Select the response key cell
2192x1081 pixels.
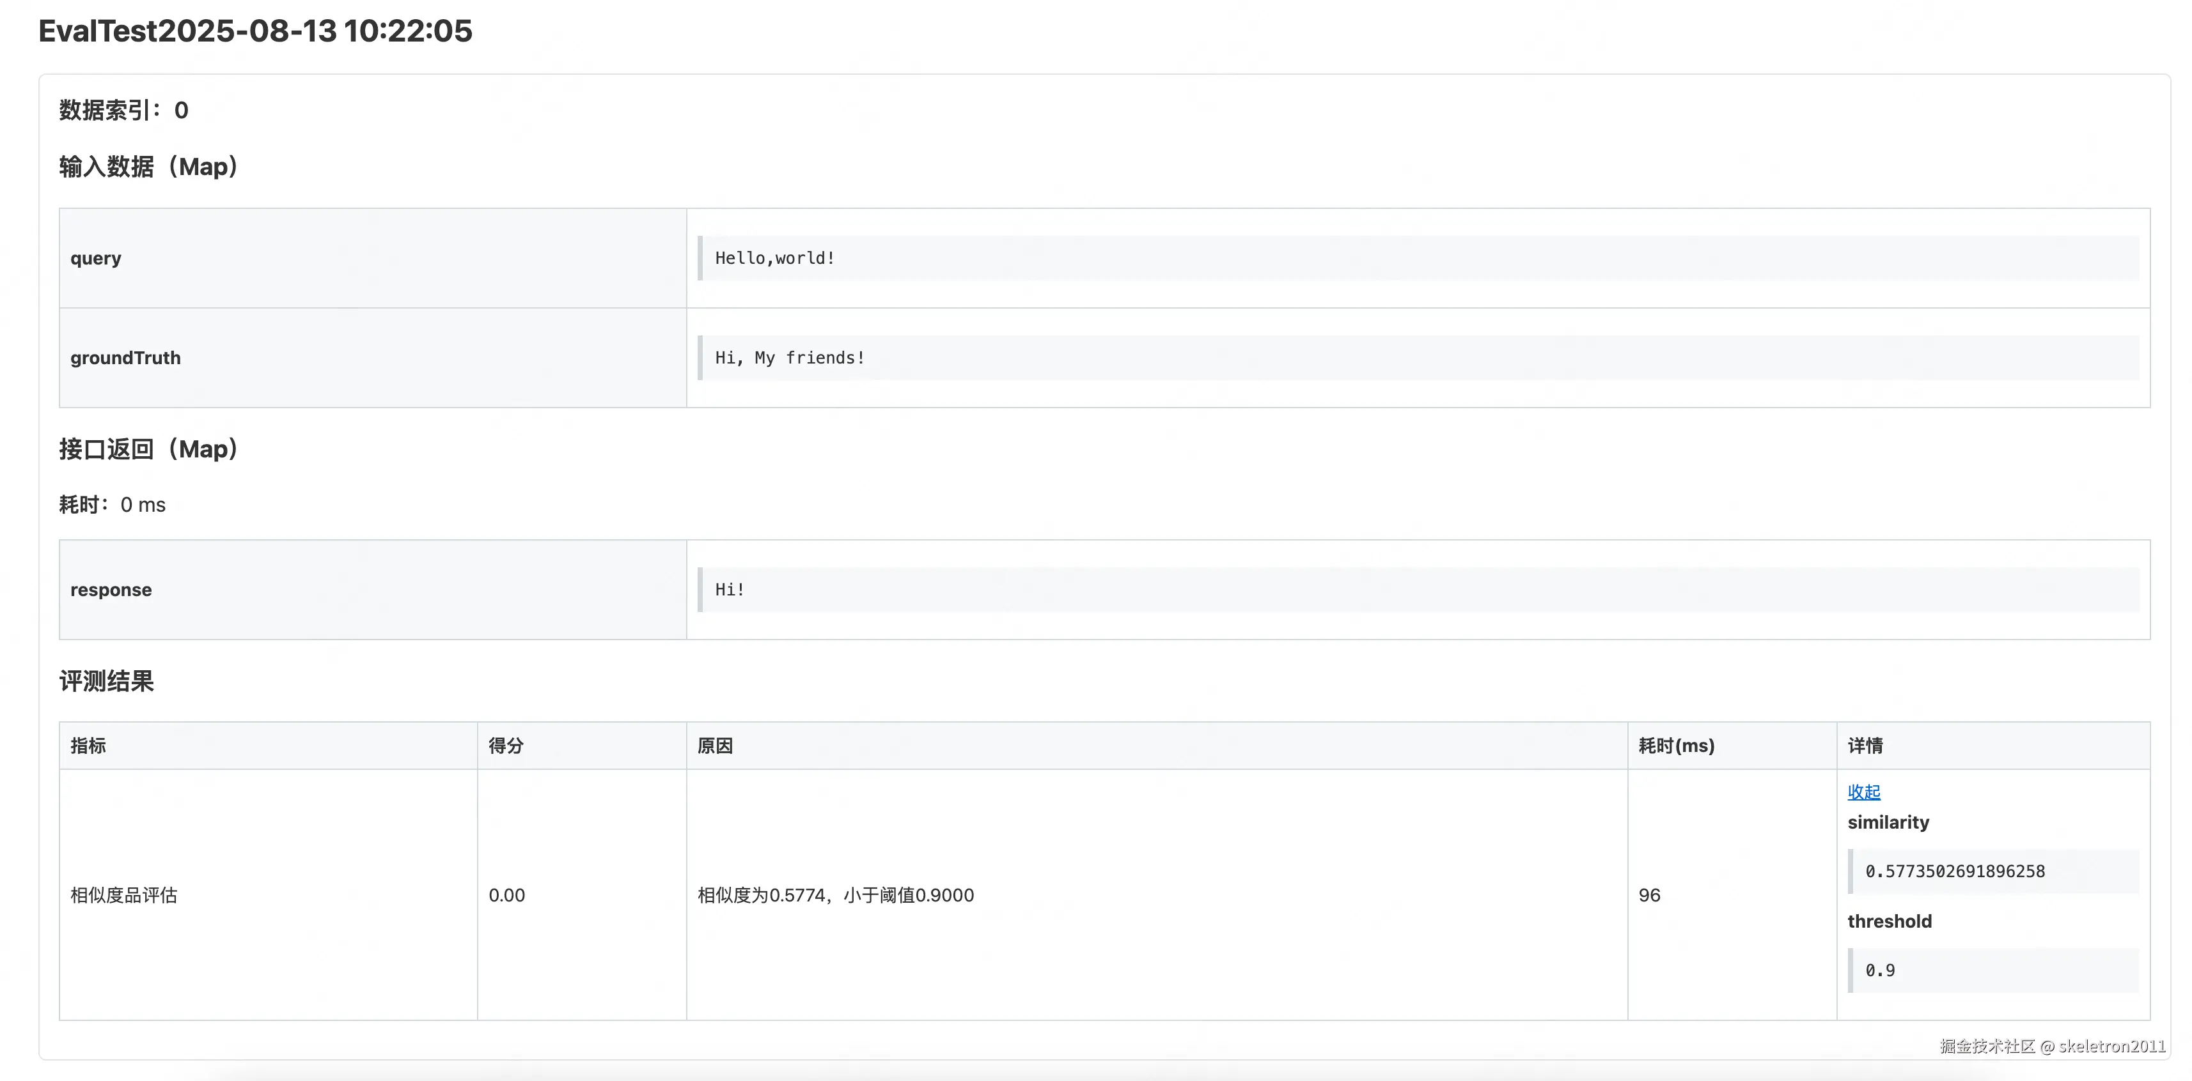(373, 590)
